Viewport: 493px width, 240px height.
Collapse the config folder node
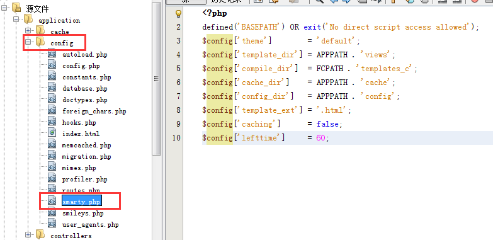[28, 42]
